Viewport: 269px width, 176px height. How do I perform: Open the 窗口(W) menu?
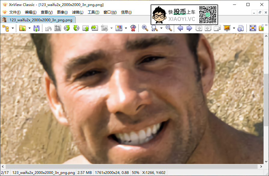[x=110, y=12]
